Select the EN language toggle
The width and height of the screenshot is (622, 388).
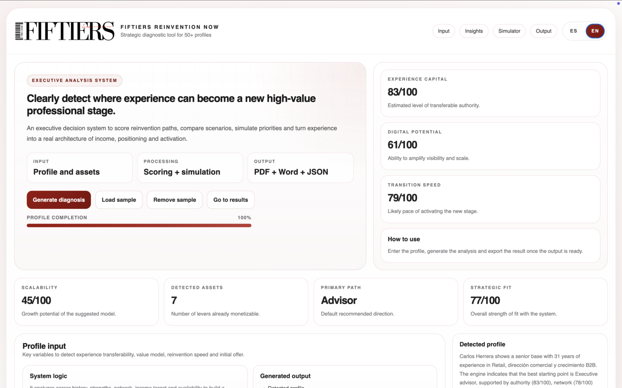[x=595, y=31]
